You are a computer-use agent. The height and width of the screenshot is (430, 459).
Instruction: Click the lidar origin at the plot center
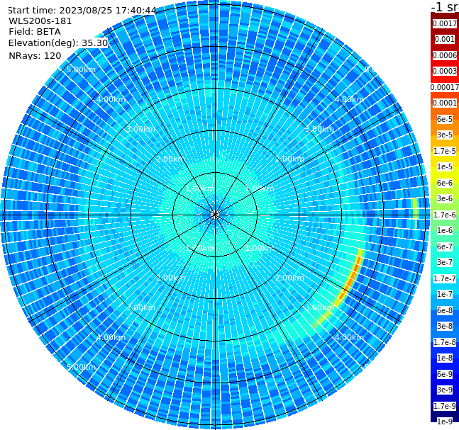215,215
